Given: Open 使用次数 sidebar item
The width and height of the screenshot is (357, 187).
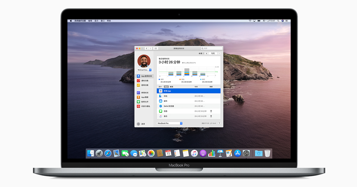Looking at the screenshot, I should [145, 85].
